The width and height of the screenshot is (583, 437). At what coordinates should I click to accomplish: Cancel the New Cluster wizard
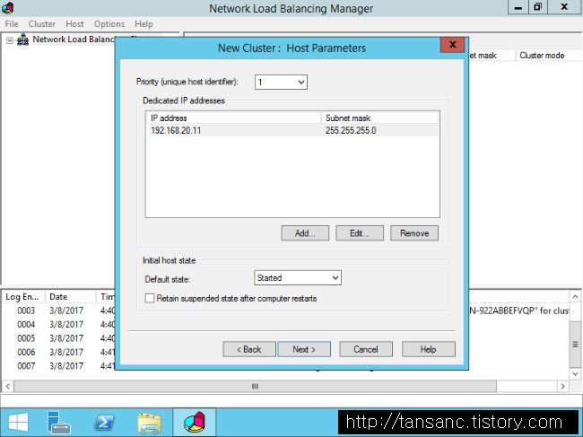click(366, 349)
